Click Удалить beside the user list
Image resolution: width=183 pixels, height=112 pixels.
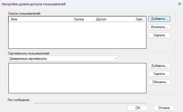[x=159, y=35]
